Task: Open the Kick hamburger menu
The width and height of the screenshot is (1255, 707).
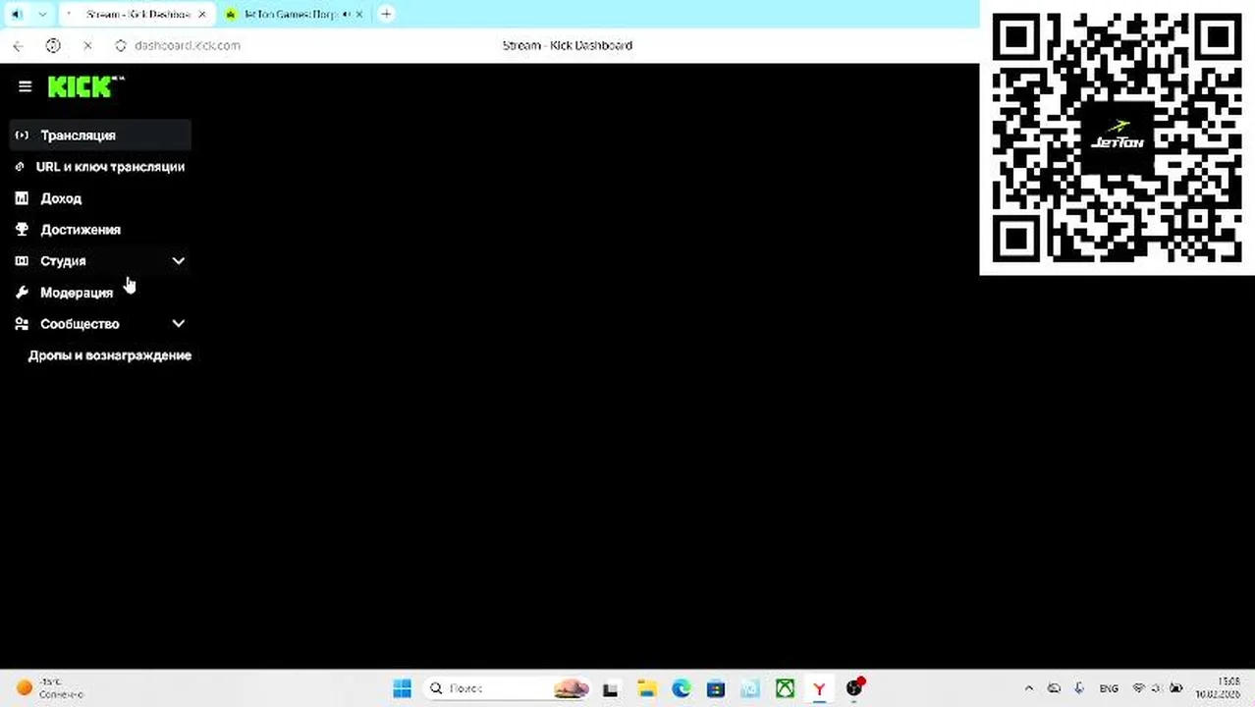Action: pyautogui.click(x=26, y=86)
